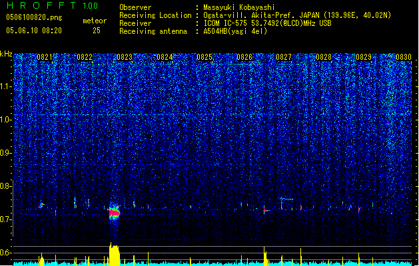The height and width of the screenshot is (266, 419).
Task: Click the Receiving antenna label
Action: tap(153, 31)
